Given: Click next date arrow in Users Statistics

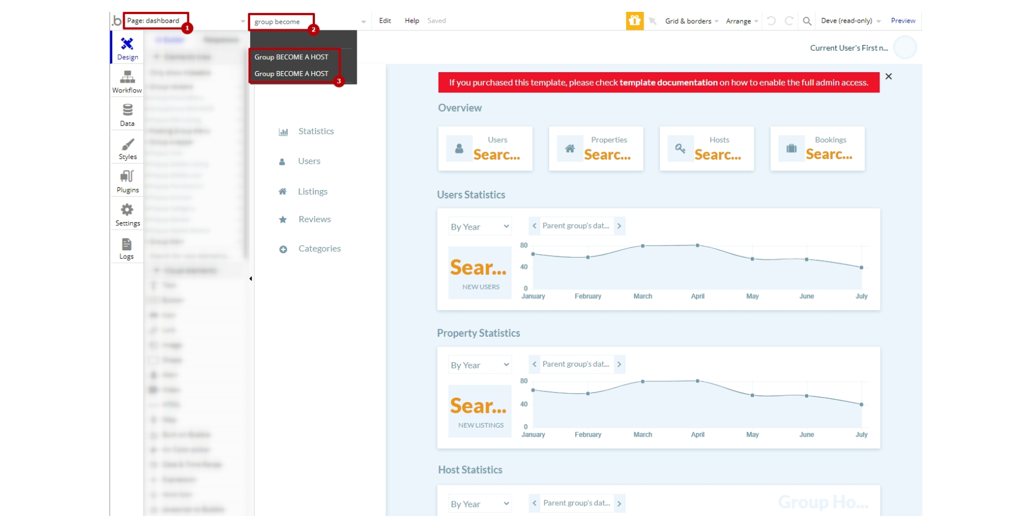Looking at the screenshot, I should tap(619, 226).
